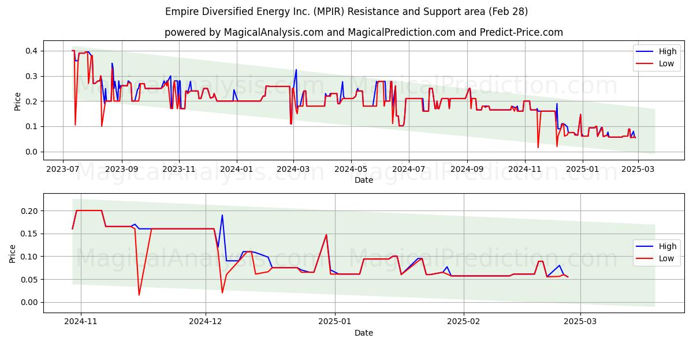The width and height of the screenshot is (693, 346).
Task: Click the 'Date' axis label of bottom chart
Action: click(x=364, y=333)
